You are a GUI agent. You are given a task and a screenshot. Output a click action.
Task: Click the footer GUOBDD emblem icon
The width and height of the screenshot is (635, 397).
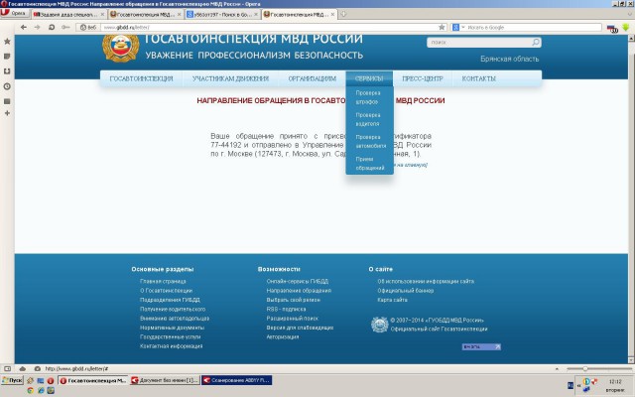pos(379,325)
